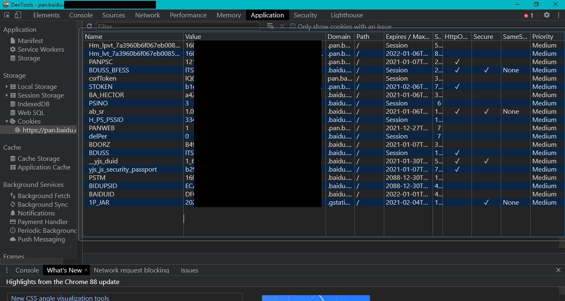Toggle the device toolbar icon
Image resolution: width=565 pixels, height=301 pixels.
tap(18, 15)
